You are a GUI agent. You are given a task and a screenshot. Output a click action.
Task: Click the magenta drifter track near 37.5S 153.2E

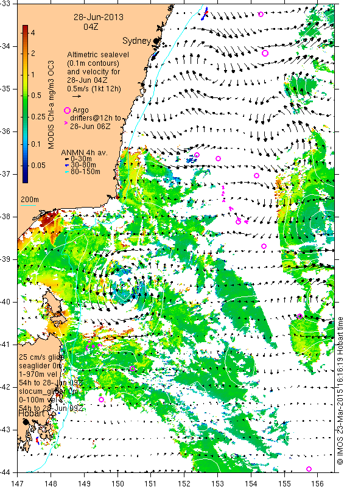coord(223,194)
